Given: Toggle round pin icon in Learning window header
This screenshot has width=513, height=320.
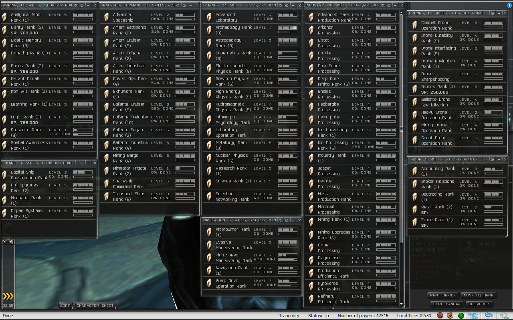Looking at the screenshot, I should point(82,5).
